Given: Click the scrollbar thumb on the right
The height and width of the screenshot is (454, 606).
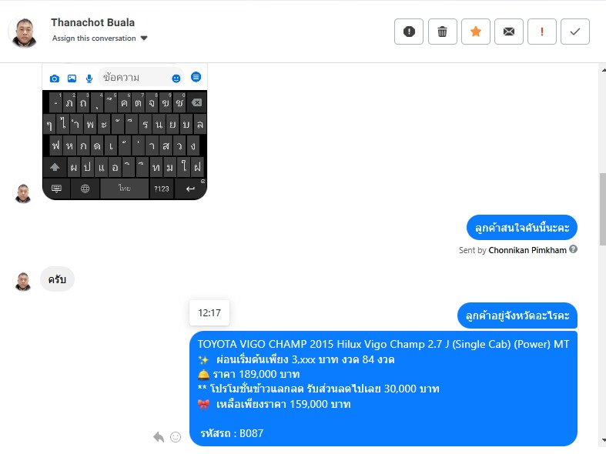Looking at the screenshot, I should click(x=602, y=209).
